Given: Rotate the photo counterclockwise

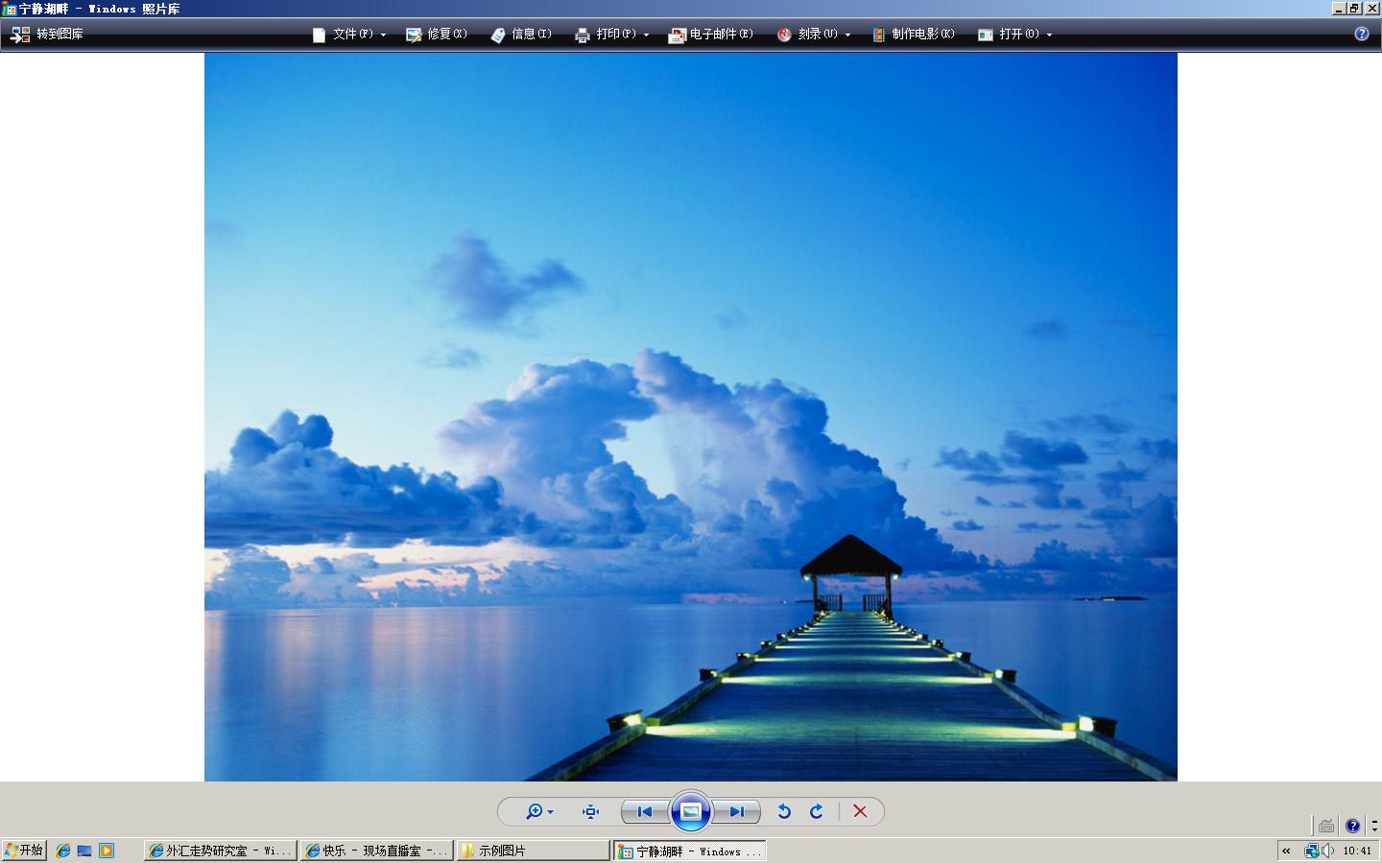Looking at the screenshot, I should [784, 811].
